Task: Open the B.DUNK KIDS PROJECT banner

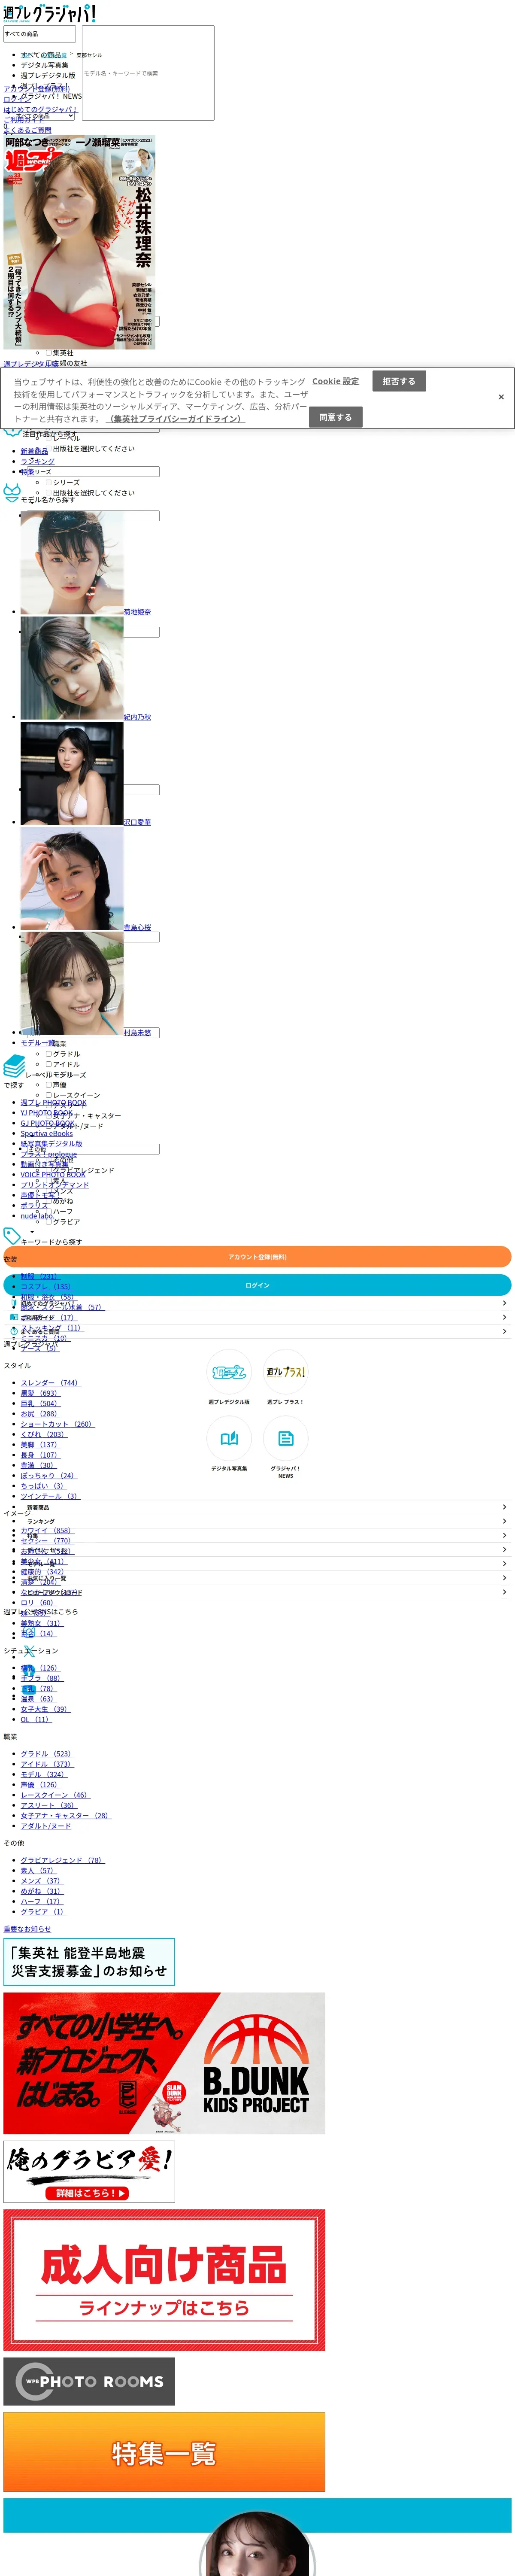Action: tap(164, 2063)
